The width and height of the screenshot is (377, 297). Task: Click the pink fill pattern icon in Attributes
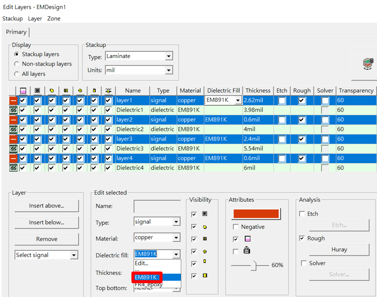click(248, 238)
